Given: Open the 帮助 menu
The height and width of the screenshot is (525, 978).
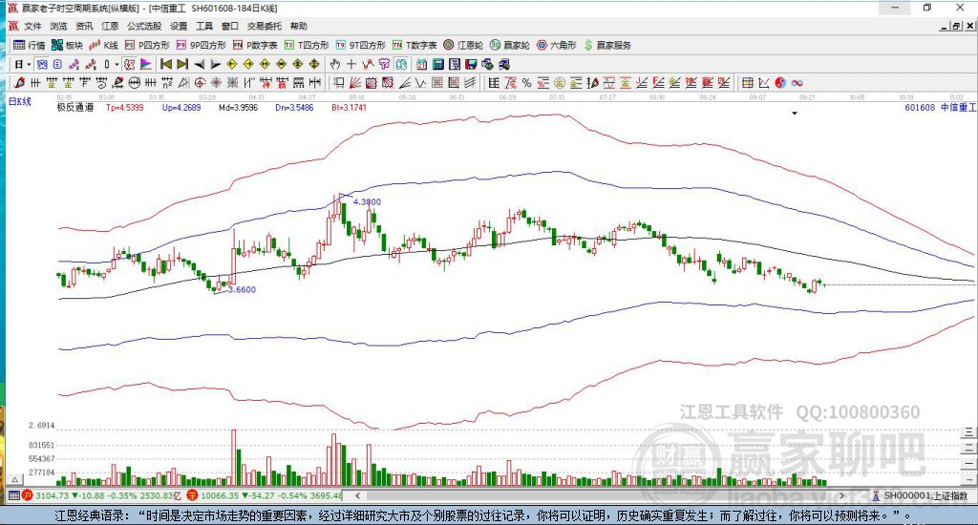Looking at the screenshot, I should pyautogui.click(x=299, y=26).
